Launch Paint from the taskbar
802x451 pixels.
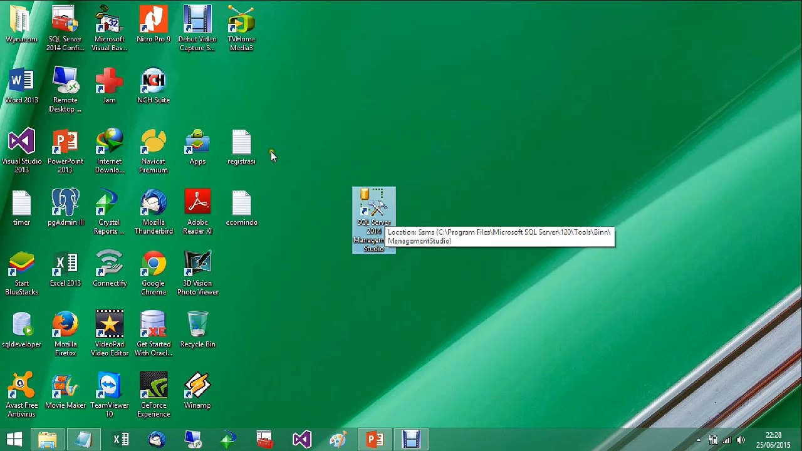coord(338,439)
